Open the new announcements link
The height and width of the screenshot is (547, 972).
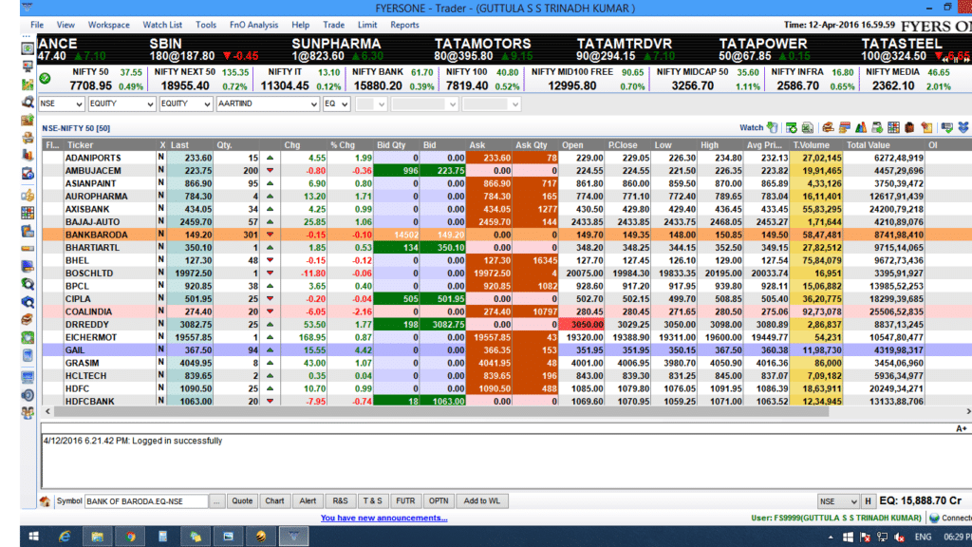tap(383, 518)
